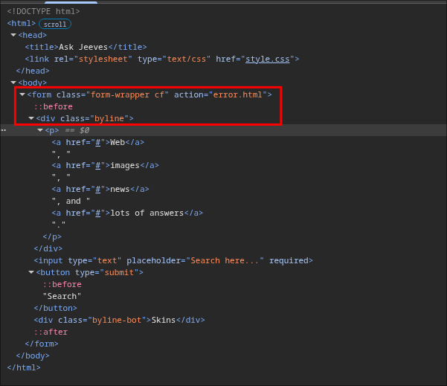The width and height of the screenshot is (447, 386).
Task: Select the form's ::before pseudo-element
Action: (x=54, y=106)
